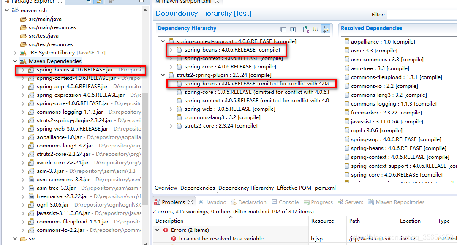Switch to the Dependencies editor tab

point(197,188)
